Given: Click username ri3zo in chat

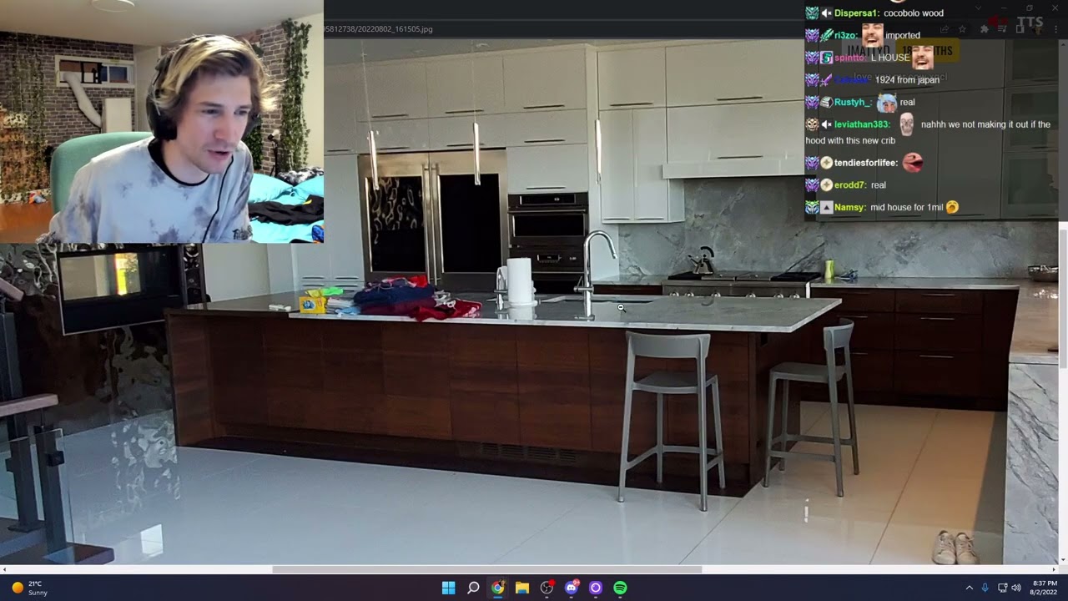Looking at the screenshot, I should click(x=845, y=35).
